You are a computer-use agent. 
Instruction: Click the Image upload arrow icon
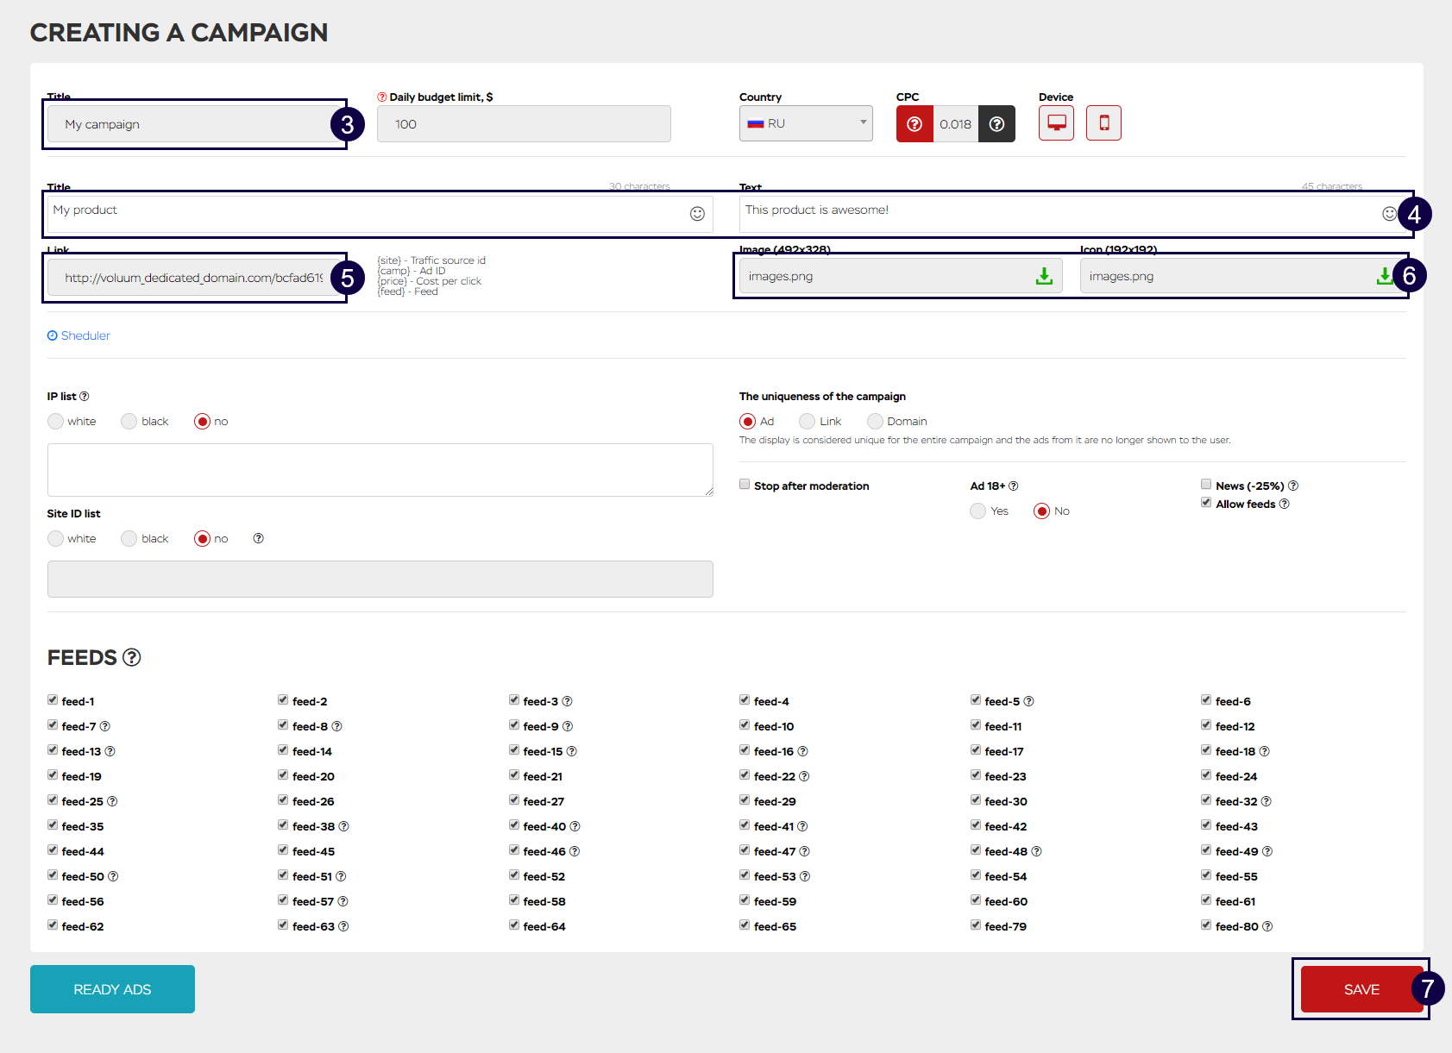point(1044,276)
